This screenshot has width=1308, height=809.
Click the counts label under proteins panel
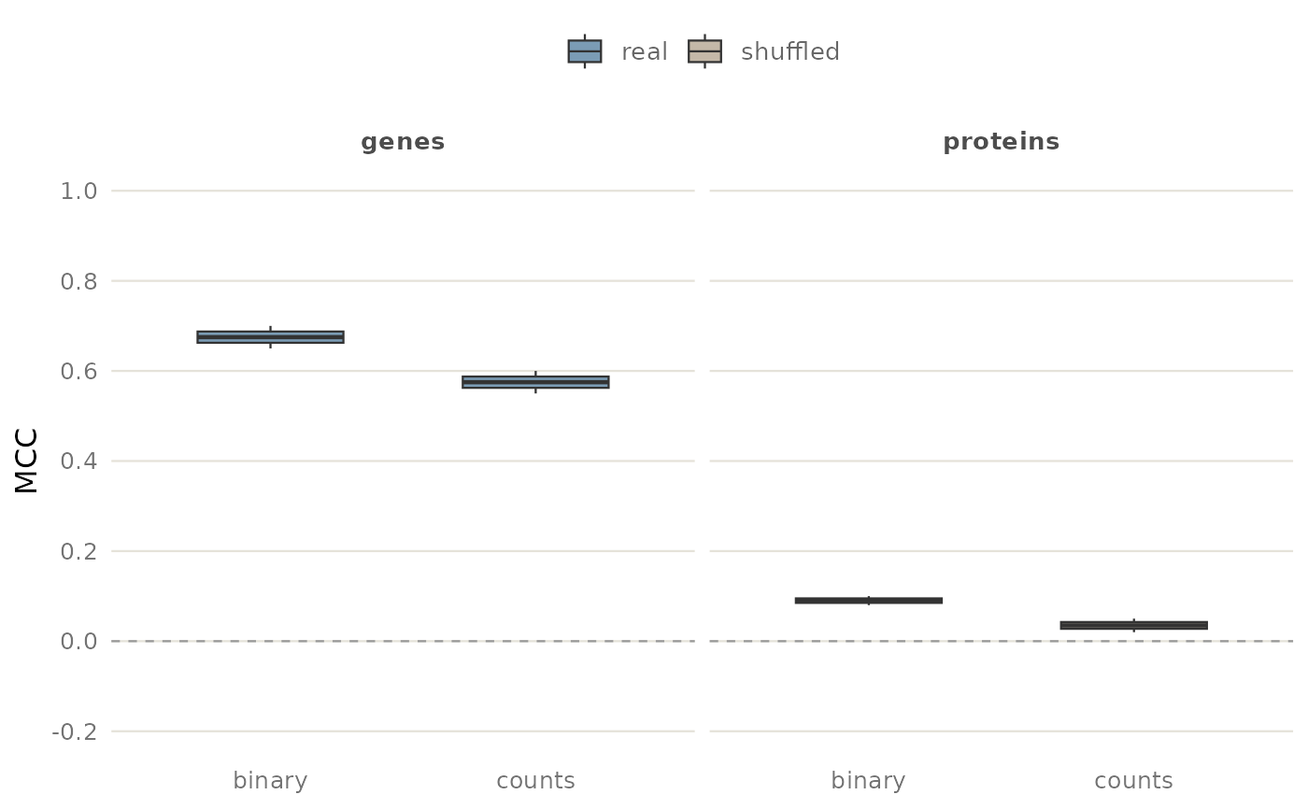(1134, 780)
